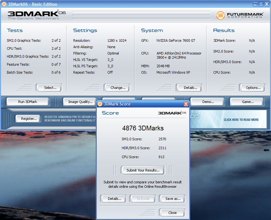
Task: Click the Filtering value Optimal
Action: click(x=113, y=53)
